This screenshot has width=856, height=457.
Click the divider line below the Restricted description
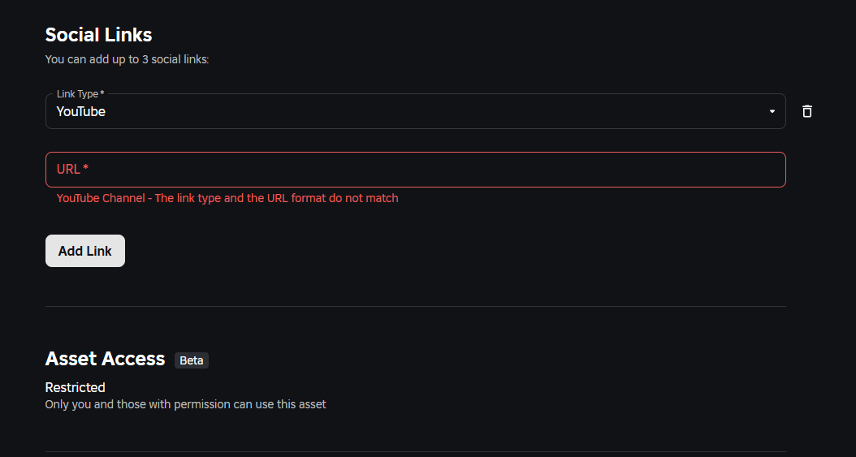(414, 451)
